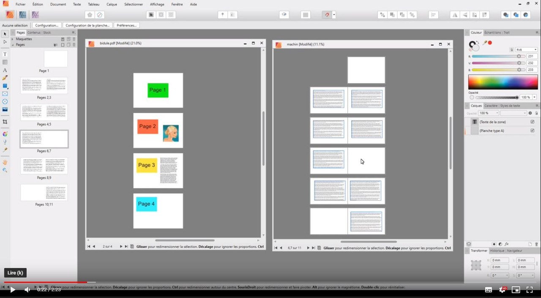Select the Fill gradient tool

point(5,134)
